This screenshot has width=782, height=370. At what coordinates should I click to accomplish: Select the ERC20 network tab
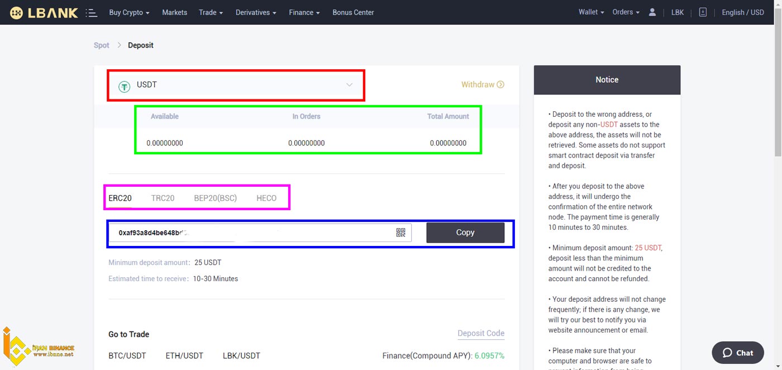point(120,198)
